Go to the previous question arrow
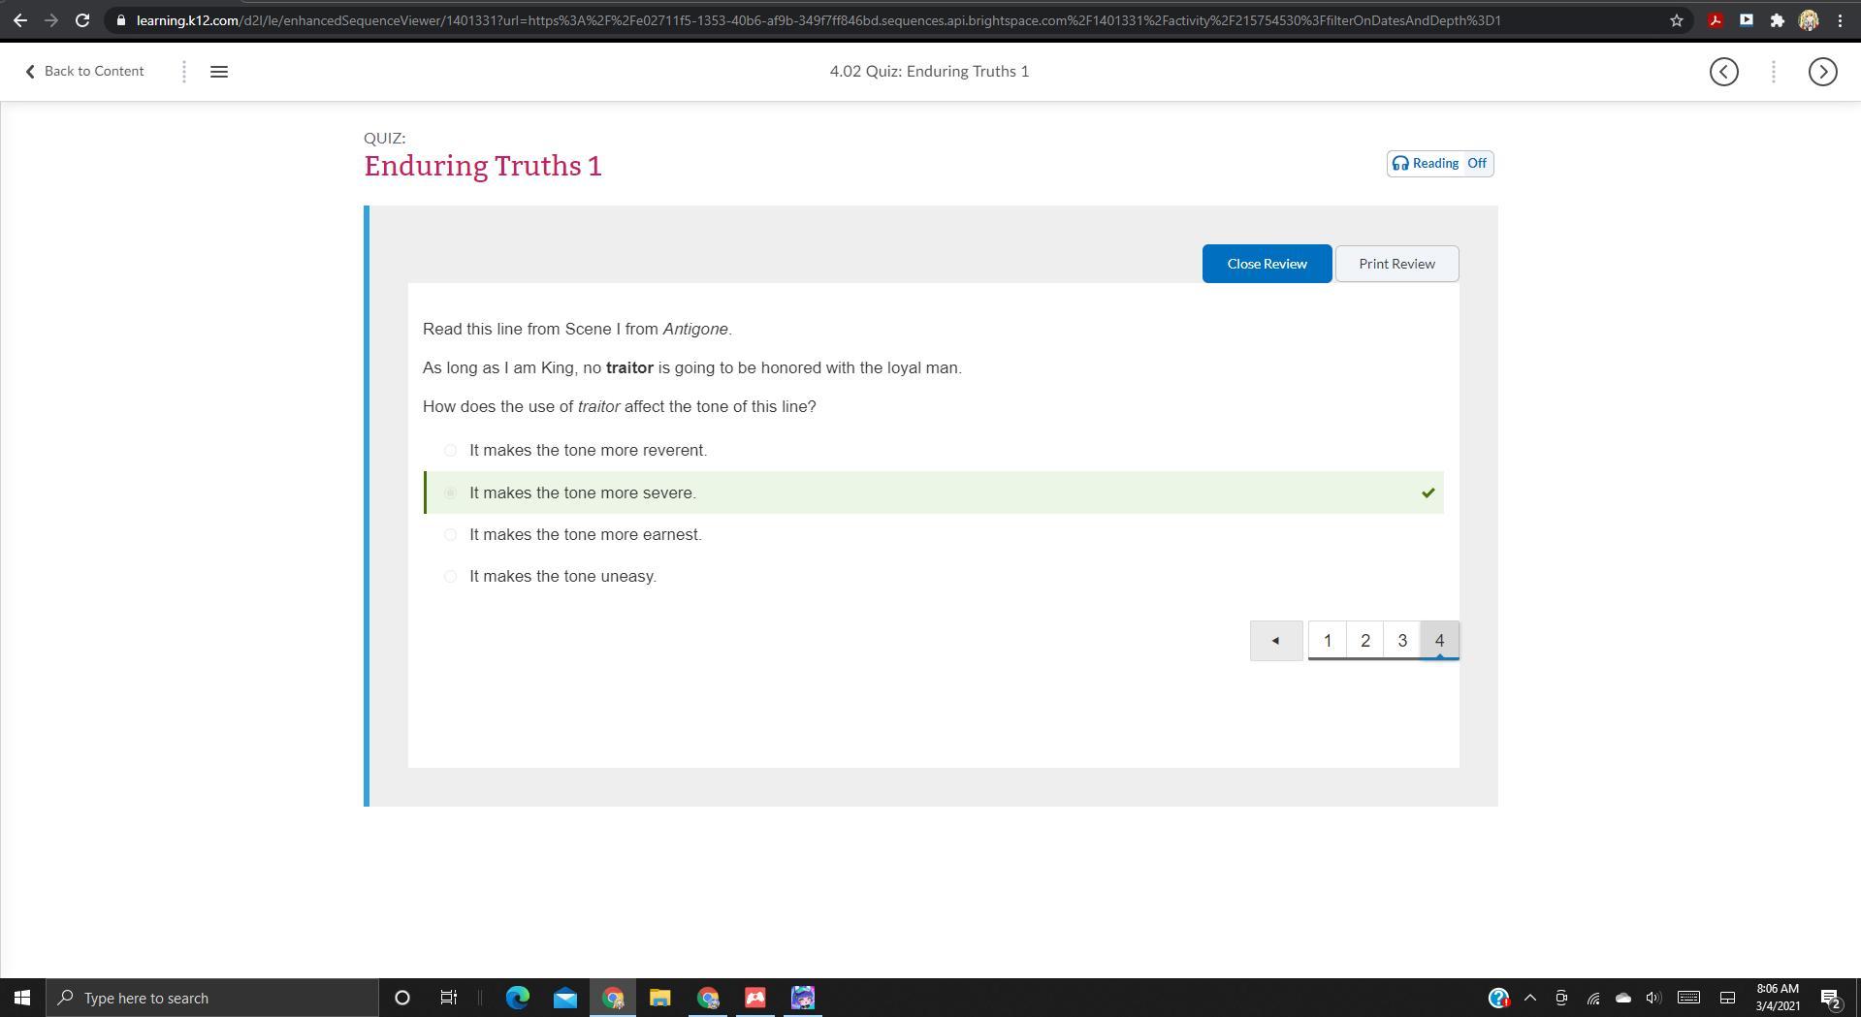This screenshot has height=1017, width=1861. point(1276,641)
